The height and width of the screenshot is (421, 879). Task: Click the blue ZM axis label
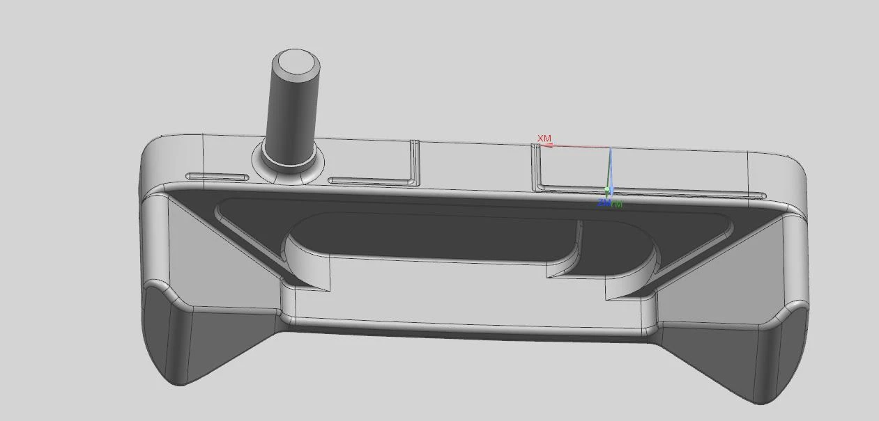604,202
